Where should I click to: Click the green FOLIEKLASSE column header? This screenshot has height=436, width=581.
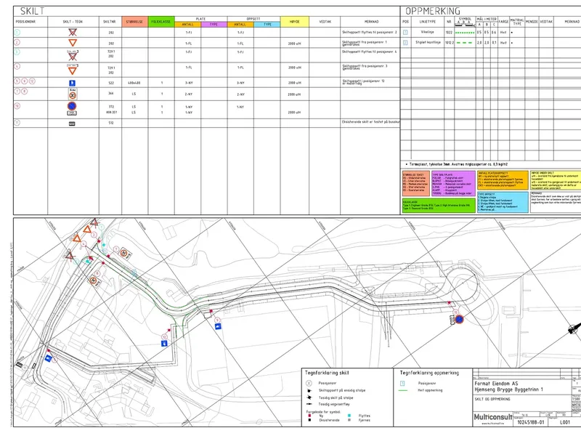(x=161, y=22)
